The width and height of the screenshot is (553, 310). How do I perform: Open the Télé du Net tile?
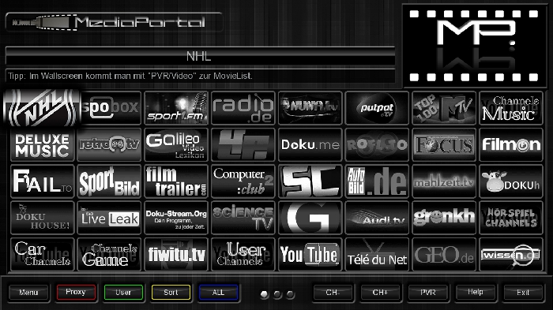tap(377, 254)
